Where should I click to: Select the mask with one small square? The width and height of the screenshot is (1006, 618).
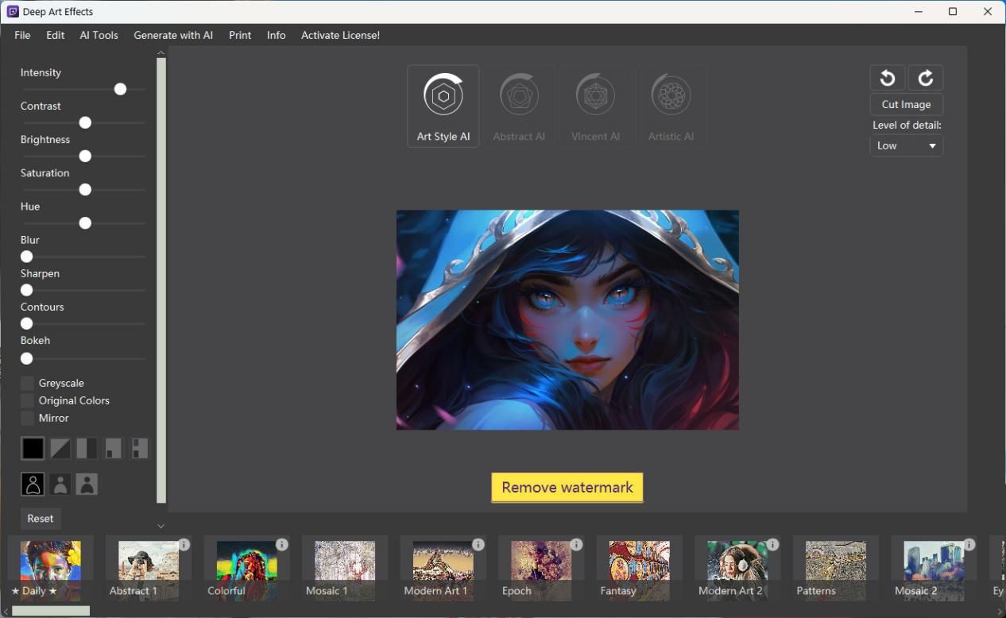coord(113,448)
